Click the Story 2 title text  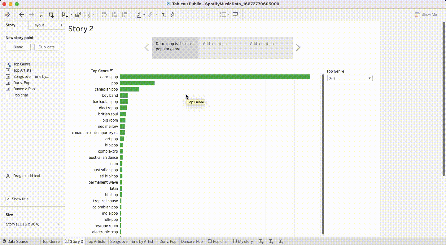[81, 29]
